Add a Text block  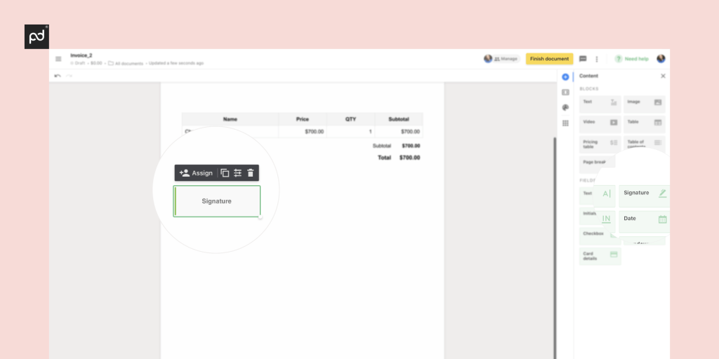(600, 104)
